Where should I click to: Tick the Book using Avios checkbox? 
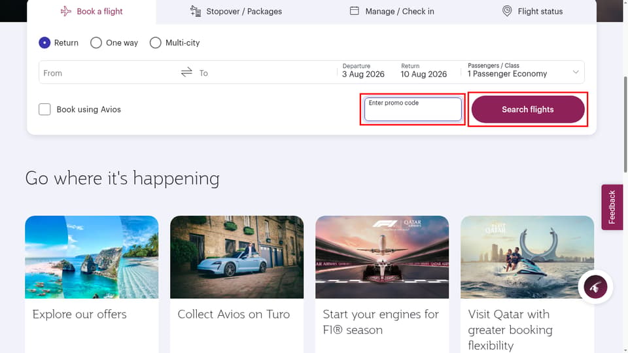pos(44,109)
